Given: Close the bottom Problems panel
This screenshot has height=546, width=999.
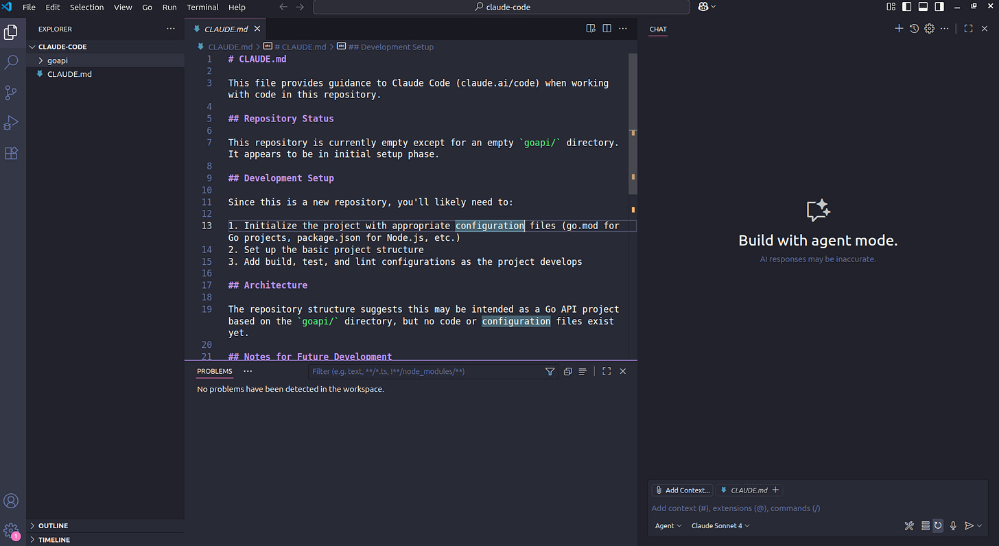Looking at the screenshot, I should (623, 371).
